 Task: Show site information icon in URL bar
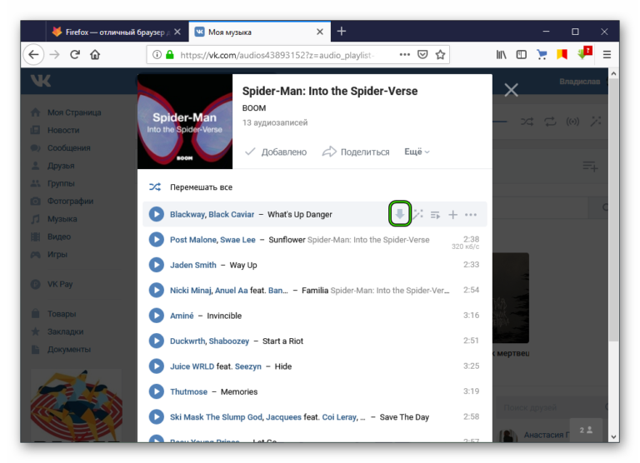(157, 55)
